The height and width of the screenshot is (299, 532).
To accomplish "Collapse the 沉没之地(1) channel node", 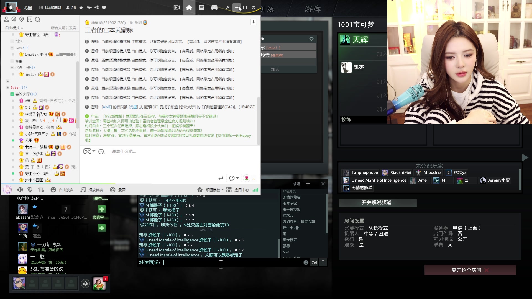I will (12, 68).
